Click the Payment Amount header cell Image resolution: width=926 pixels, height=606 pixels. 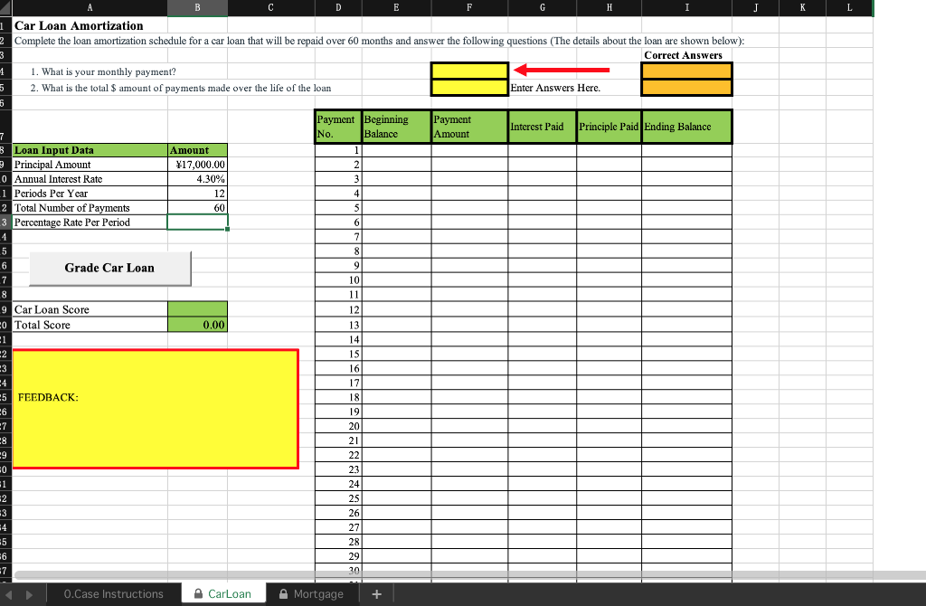click(x=469, y=127)
